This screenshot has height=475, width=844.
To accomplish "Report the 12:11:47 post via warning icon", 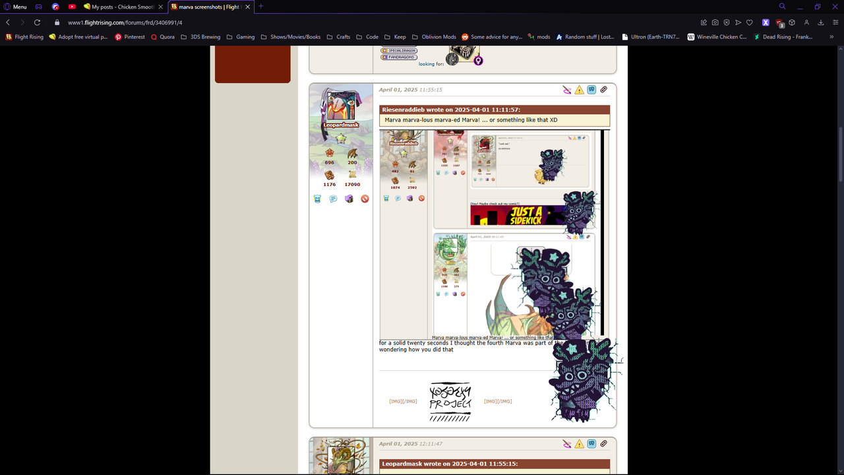I will (579, 443).
